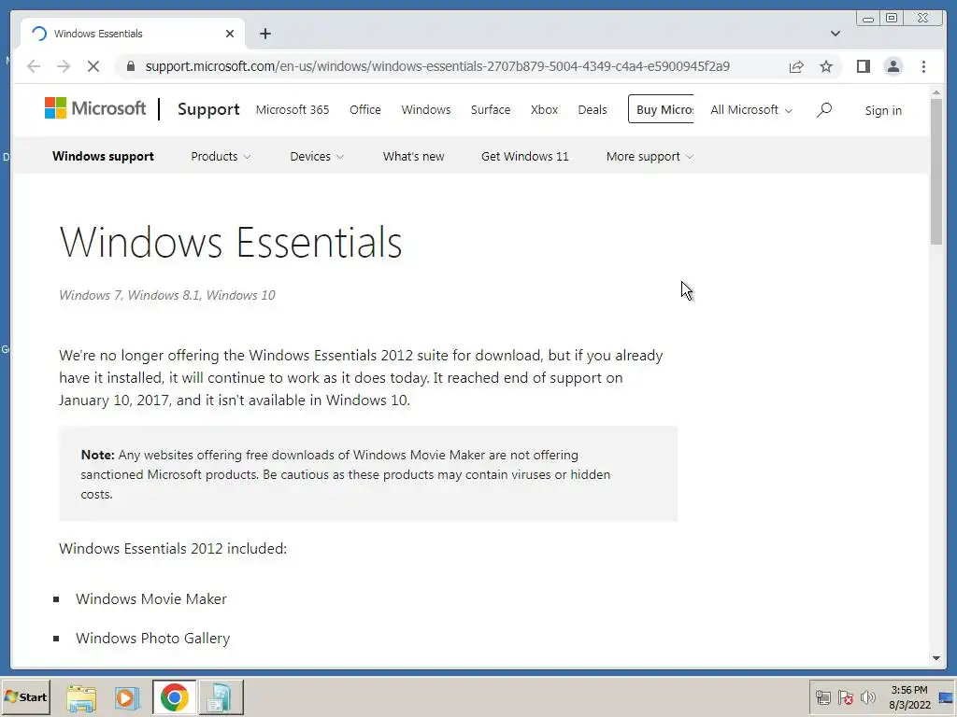Click Get Windows 11
This screenshot has width=957, height=717.
pos(524,156)
